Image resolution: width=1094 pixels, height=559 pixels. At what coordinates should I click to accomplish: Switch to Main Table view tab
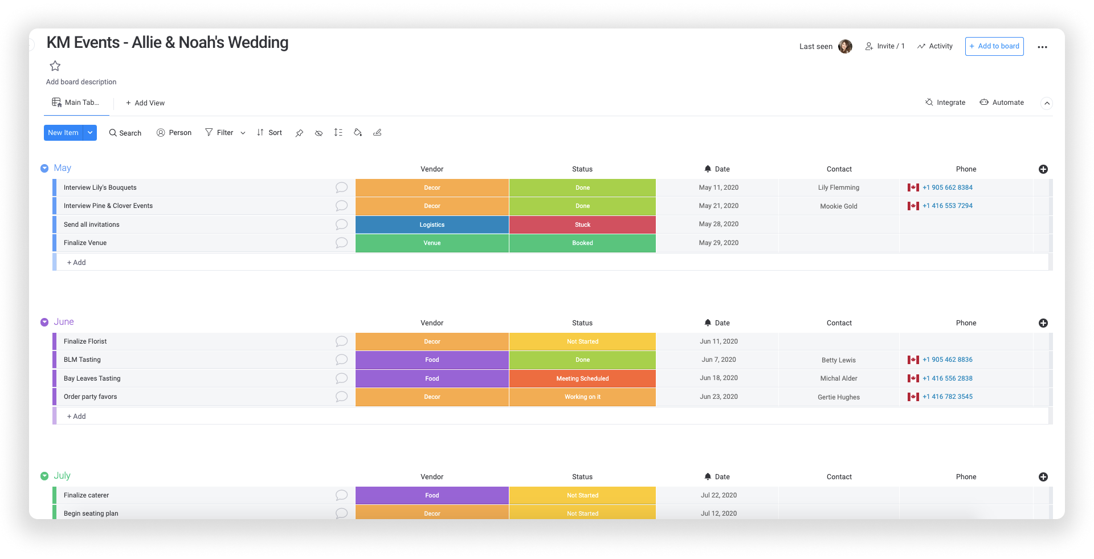coord(76,103)
